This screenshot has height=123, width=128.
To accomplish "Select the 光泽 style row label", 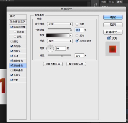I will (x=16, y=56).
